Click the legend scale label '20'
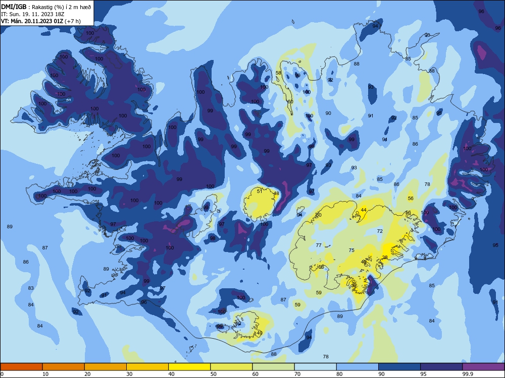505x378 pixels. click(x=87, y=374)
